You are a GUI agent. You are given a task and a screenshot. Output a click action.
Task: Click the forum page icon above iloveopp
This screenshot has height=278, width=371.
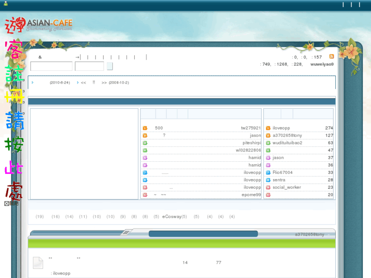pos(38,263)
